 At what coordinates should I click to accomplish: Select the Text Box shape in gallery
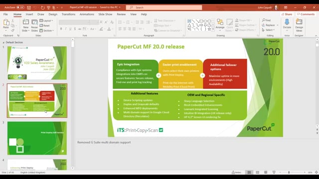189,21
